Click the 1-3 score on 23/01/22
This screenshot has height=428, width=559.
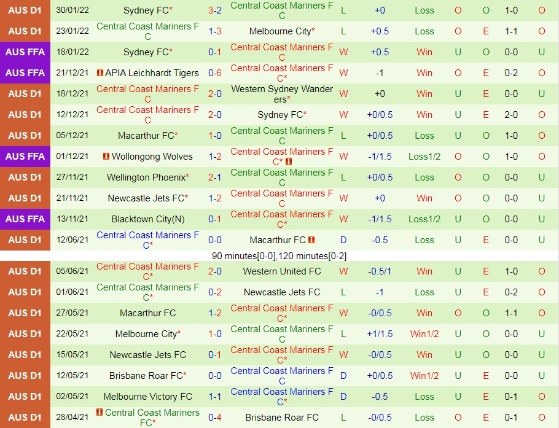point(215,31)
